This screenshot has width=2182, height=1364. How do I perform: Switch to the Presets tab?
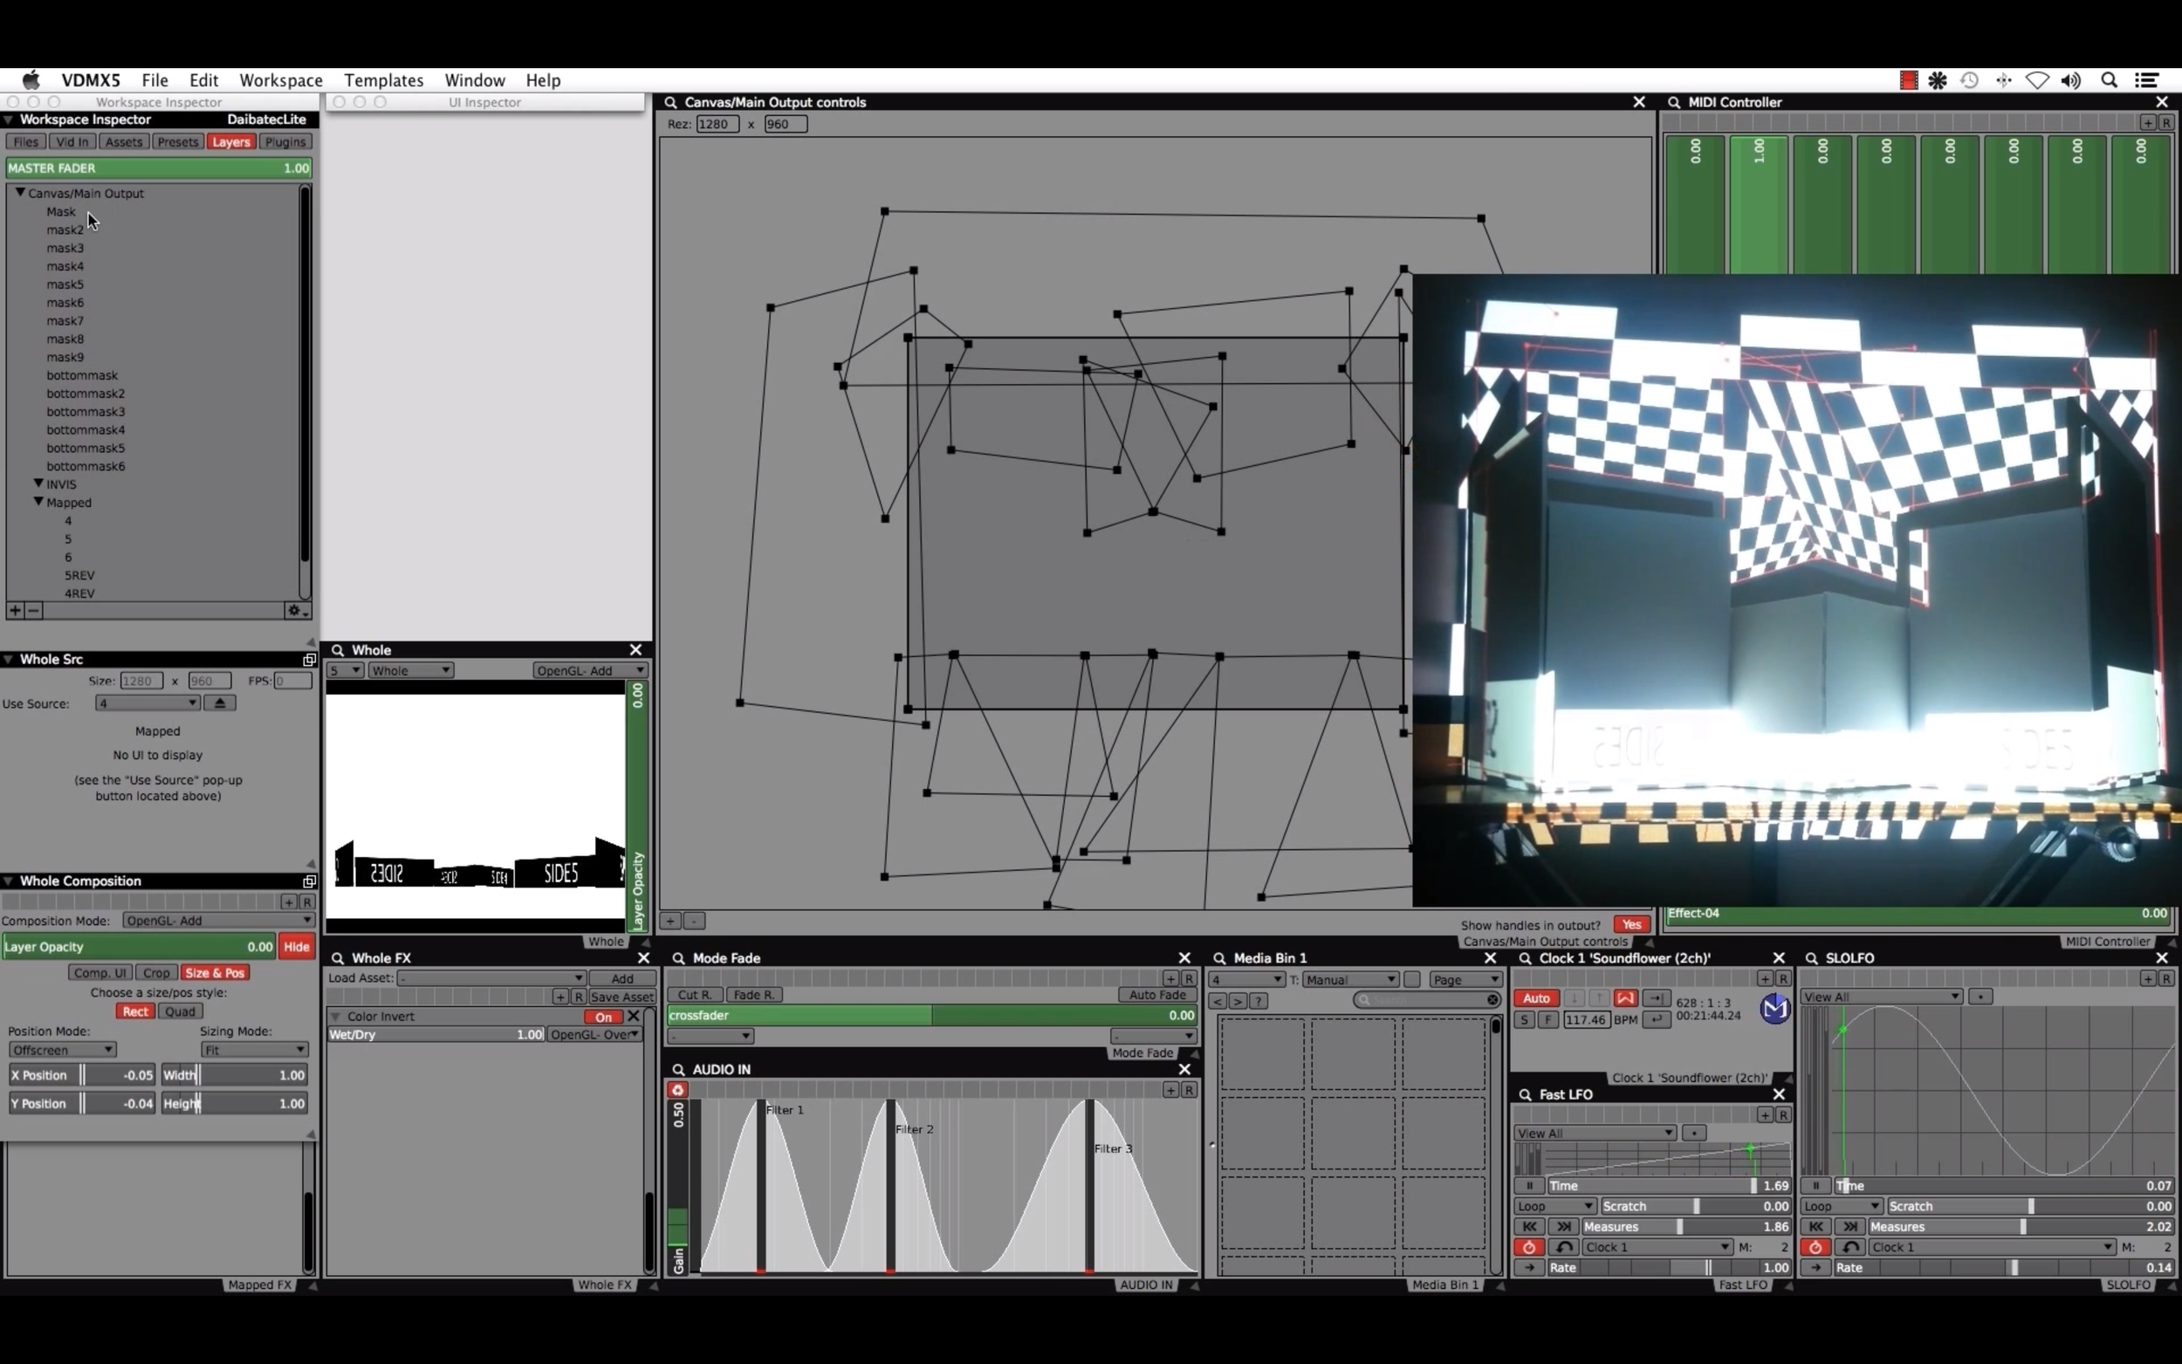coord(177,141)
